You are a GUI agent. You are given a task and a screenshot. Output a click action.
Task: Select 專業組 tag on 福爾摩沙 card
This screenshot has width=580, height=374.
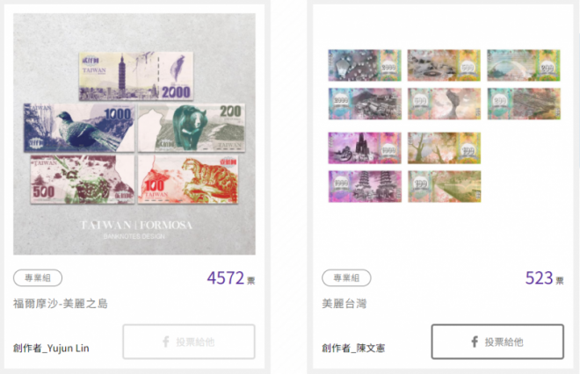(x=38, y=278)
